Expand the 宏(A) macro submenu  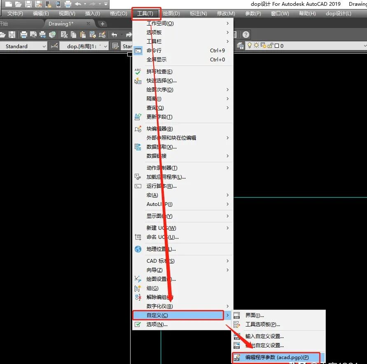[183, 195]
